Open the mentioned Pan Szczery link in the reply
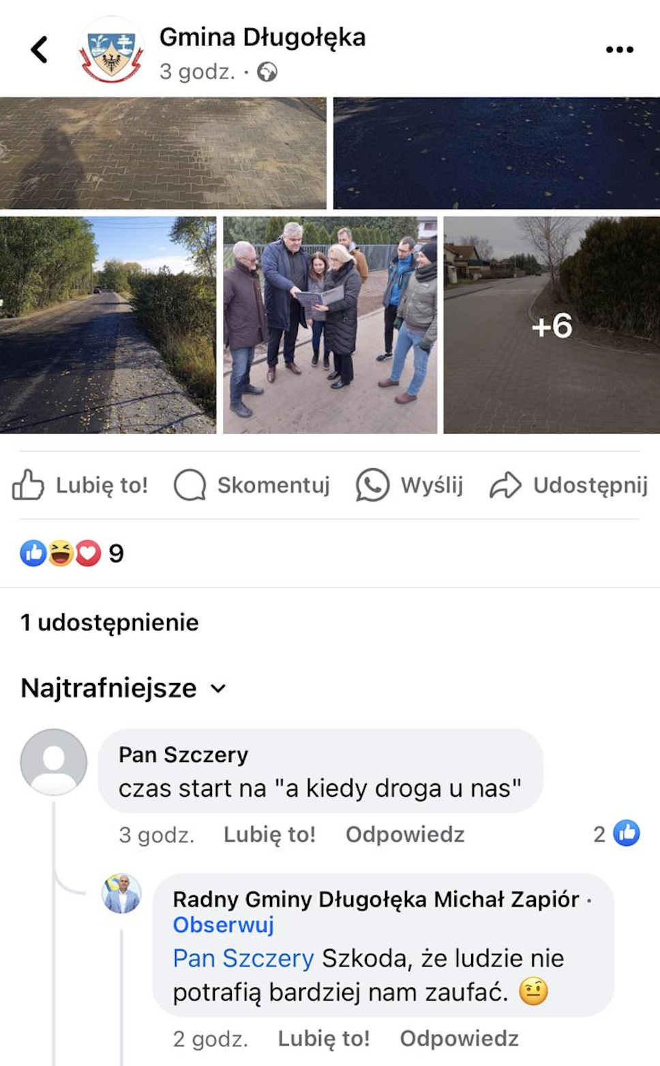 pos(243,958)
